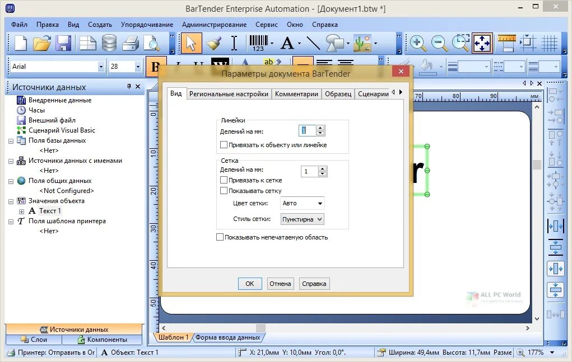This screenshot has height=362, width=572.
Task: Open print preview magnifier icon
Action: [x=151, y=43]
